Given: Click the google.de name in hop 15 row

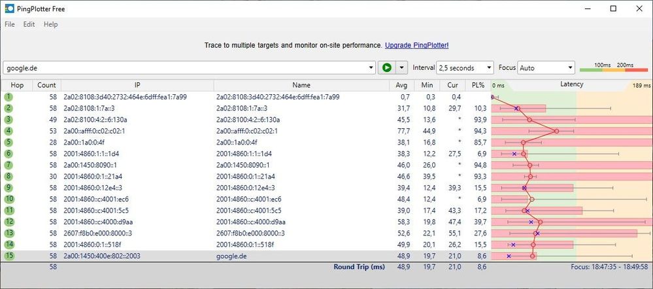Looking at the screenshot, I should coord(231,256).
